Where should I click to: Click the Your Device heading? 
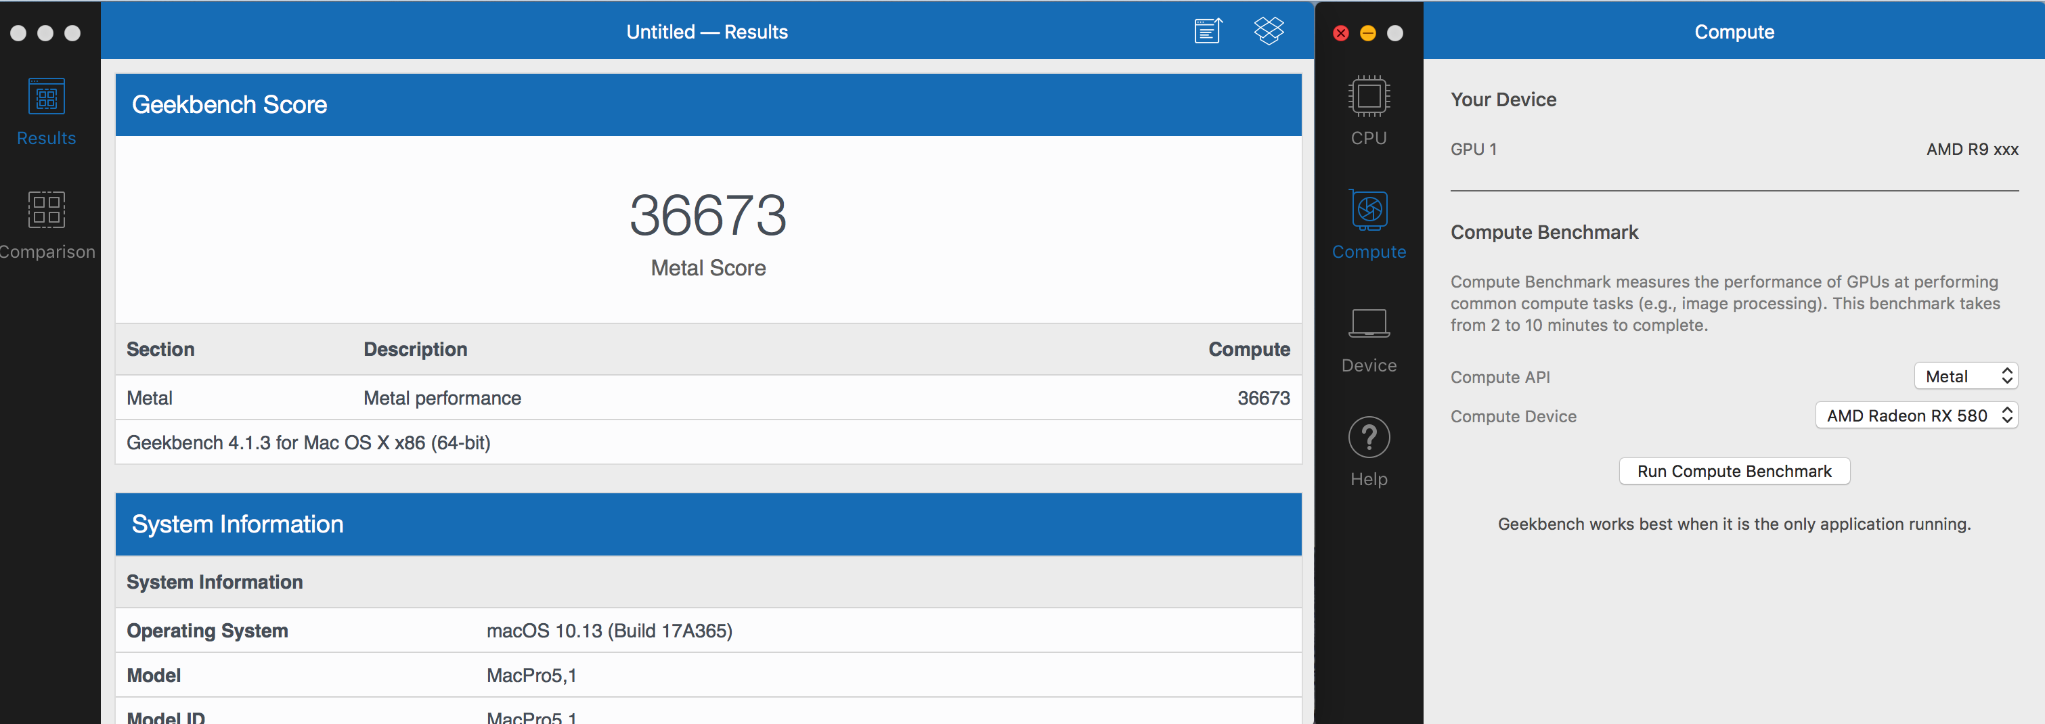1503,99
